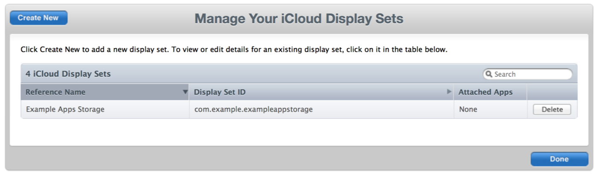
Task: Click the instruction text above the table
Action: tap(234, 50)
